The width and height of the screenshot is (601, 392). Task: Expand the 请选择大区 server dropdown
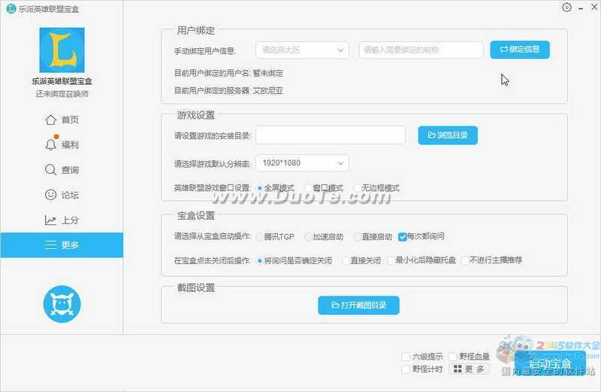(x=302, y=50)
